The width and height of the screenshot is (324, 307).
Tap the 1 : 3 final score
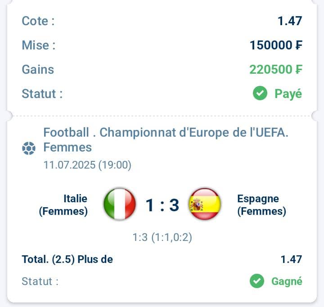point(162,205)
